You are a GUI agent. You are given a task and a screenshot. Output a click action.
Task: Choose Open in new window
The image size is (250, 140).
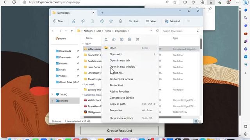tap(130, 66)
